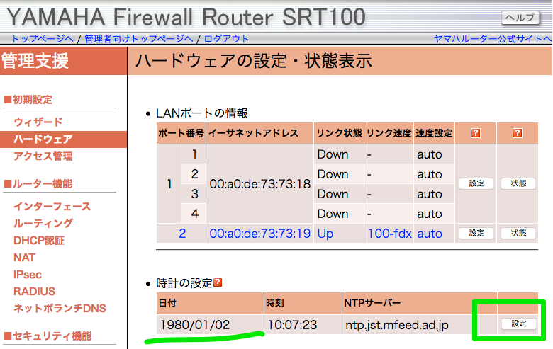
Task: Open NAT sidebar item
Action: (x=24, y=258)
